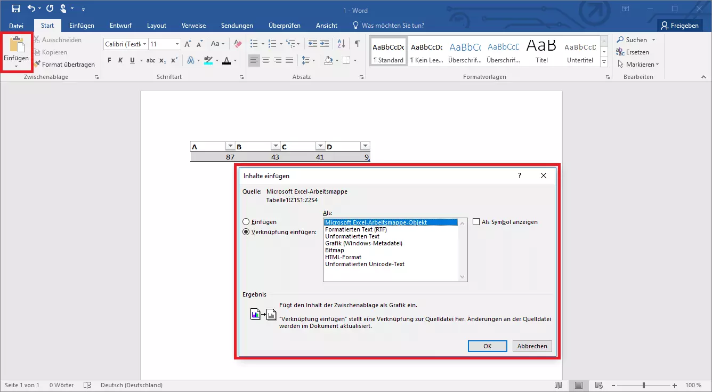Select the Verknüpfung einfügen radio option
This screenshot has width=712, height=392.
[246, 232]
